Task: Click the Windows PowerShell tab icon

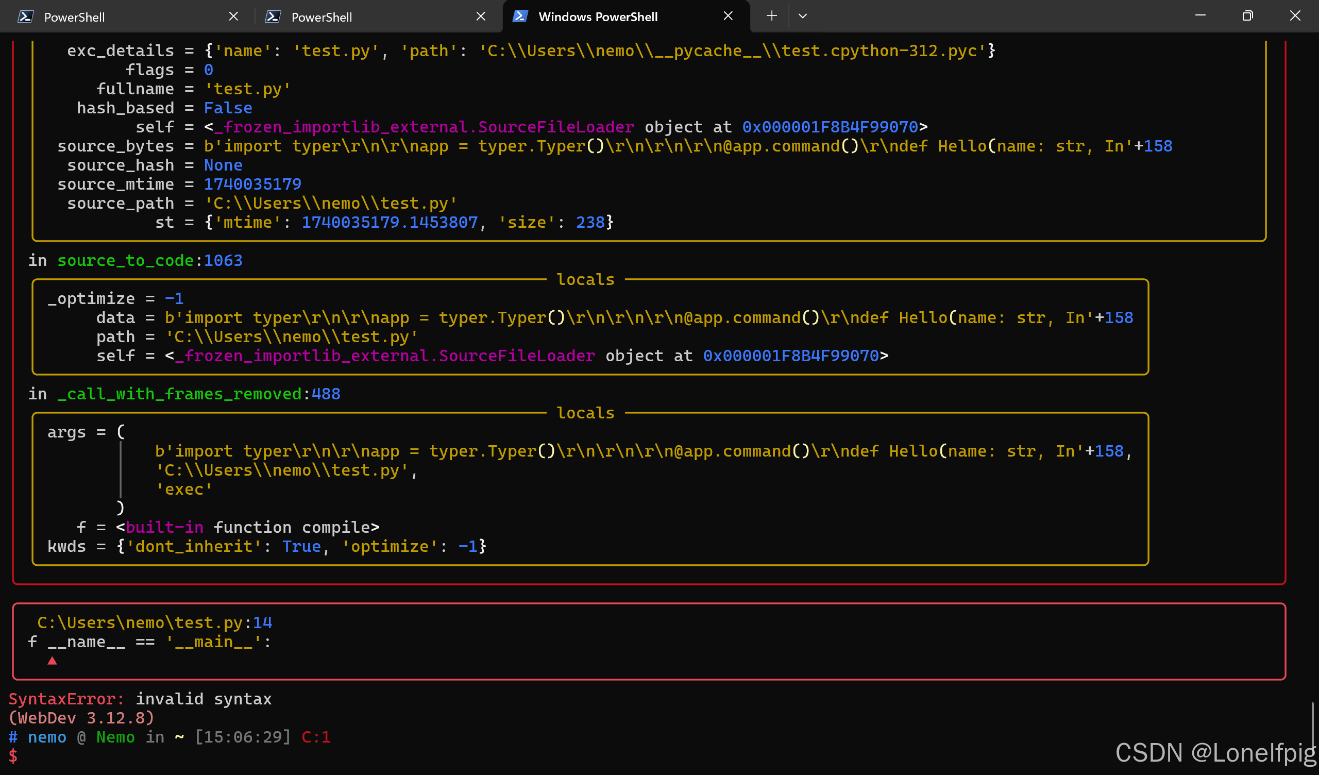Action: 519,16
